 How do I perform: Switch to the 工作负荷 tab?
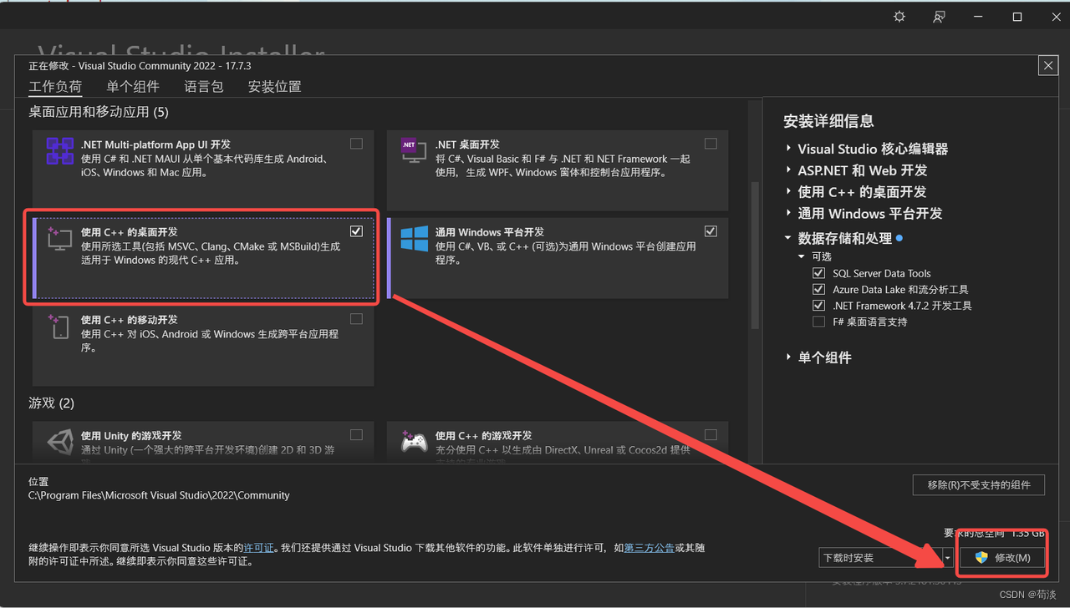point(55,87)
